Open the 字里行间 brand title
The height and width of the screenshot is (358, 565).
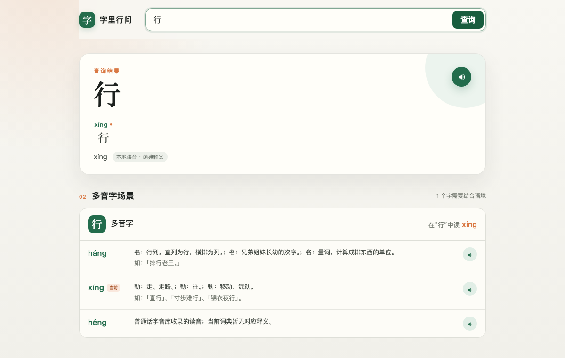pyautogui.click(x=116, y=20)
